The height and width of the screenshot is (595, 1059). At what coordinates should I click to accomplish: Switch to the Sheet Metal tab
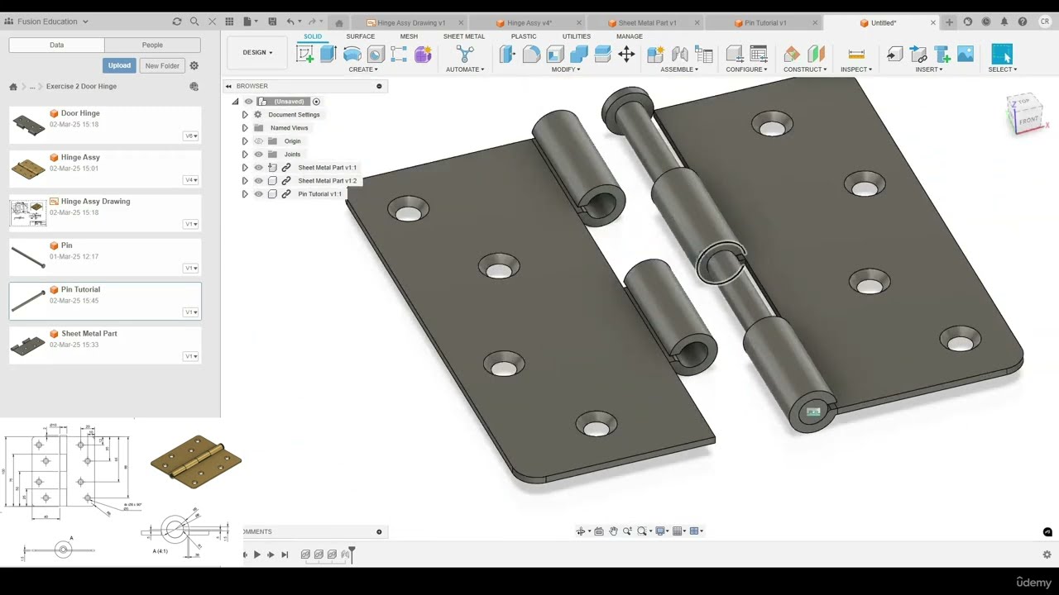(x=463, y=36)
